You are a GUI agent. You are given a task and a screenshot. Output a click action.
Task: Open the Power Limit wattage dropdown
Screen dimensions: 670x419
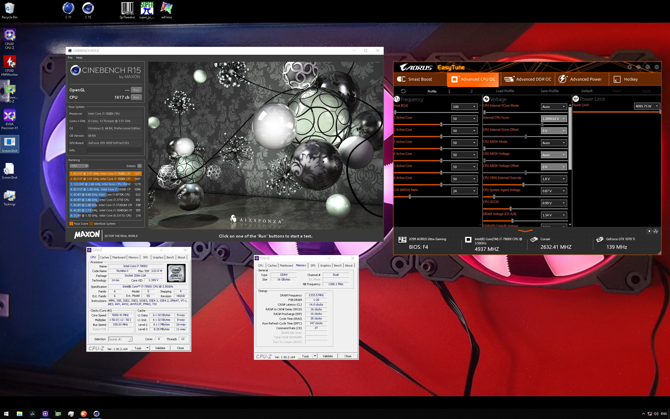point(647,106)
